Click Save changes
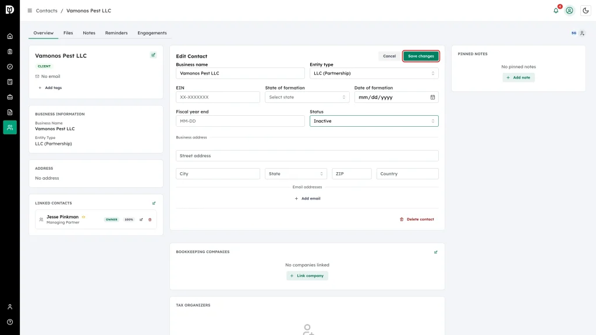This screenshot has width=596, height=335. 421,56
